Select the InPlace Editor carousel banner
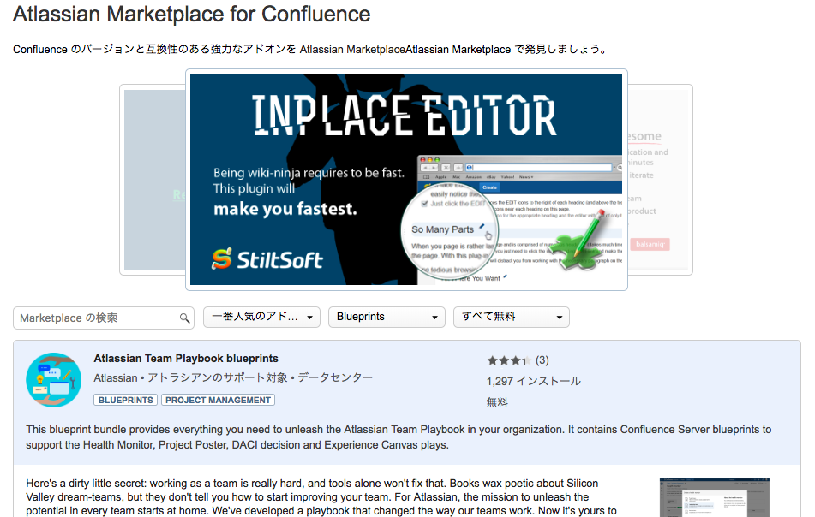The width and height of the screenshot is (815, 517). 406,180
